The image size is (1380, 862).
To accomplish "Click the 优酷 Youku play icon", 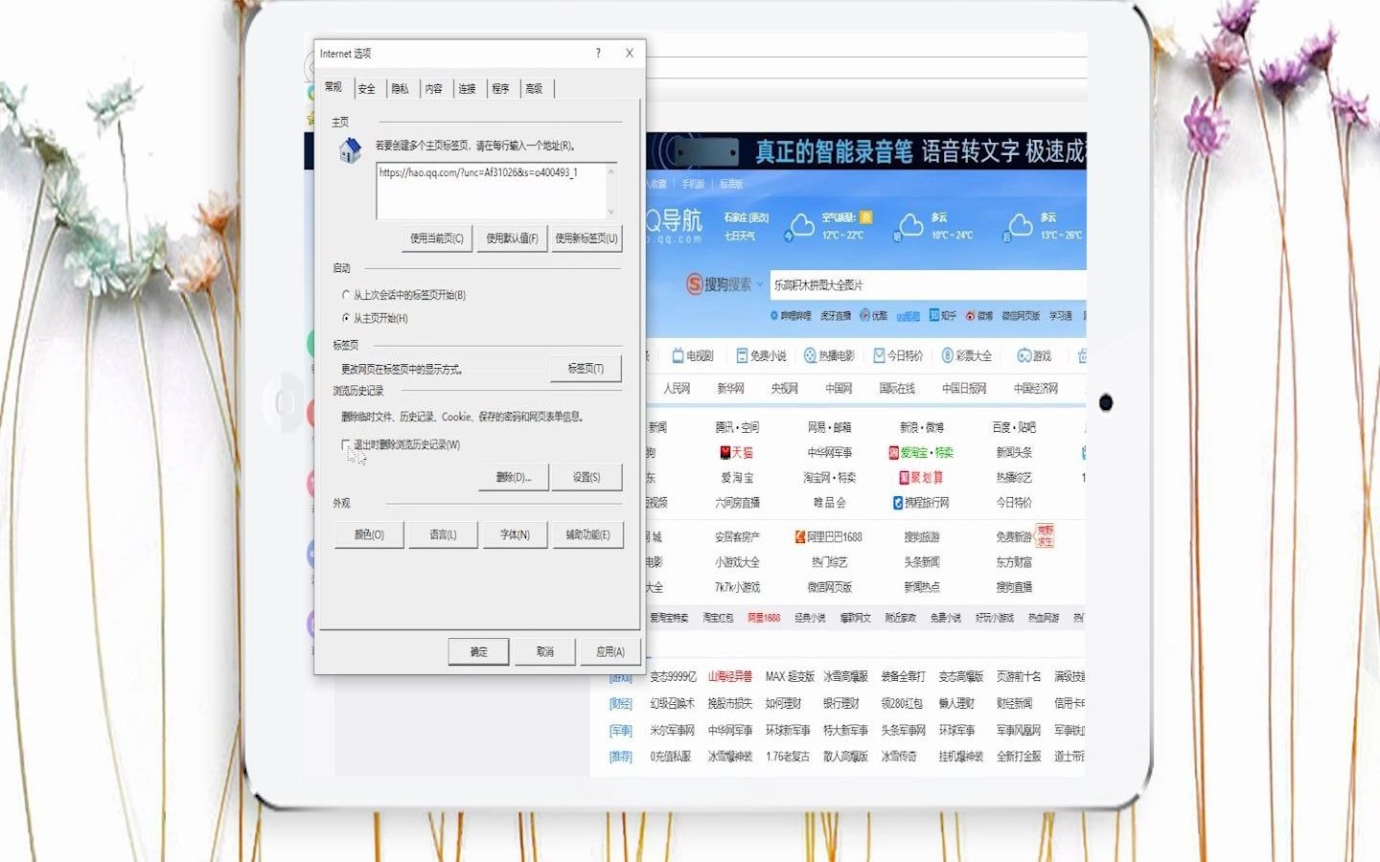I will [864, 315].
